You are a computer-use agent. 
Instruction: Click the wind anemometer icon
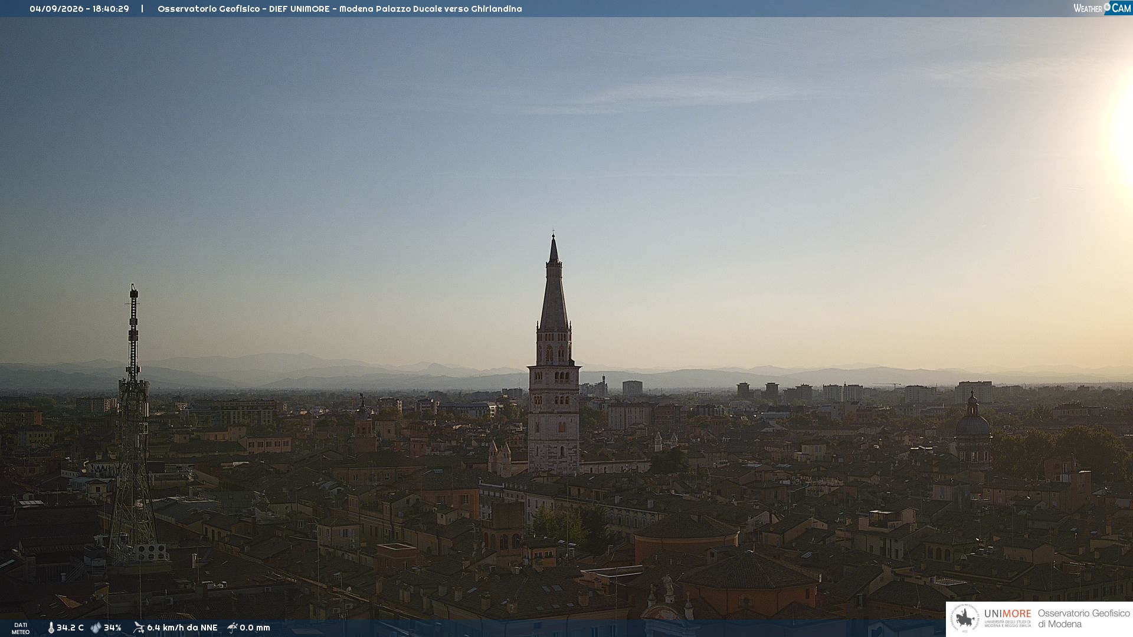pyautogui.click(x=139, y=628)
